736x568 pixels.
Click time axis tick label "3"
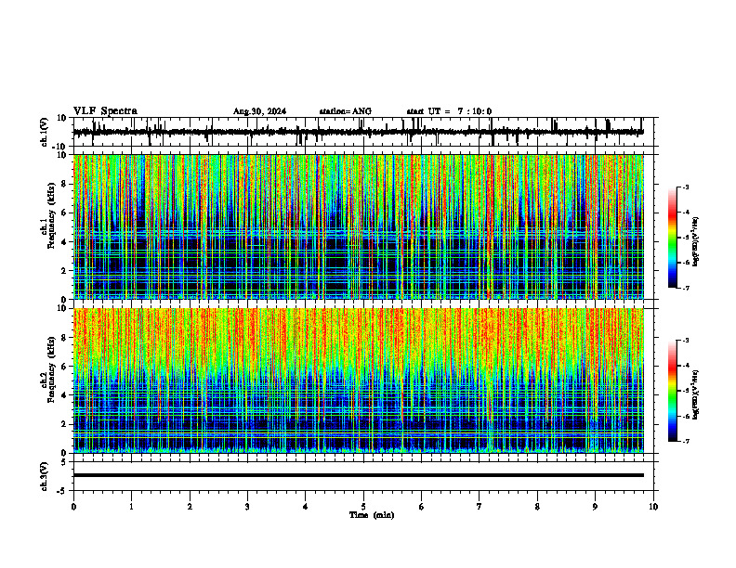point(247,507)
